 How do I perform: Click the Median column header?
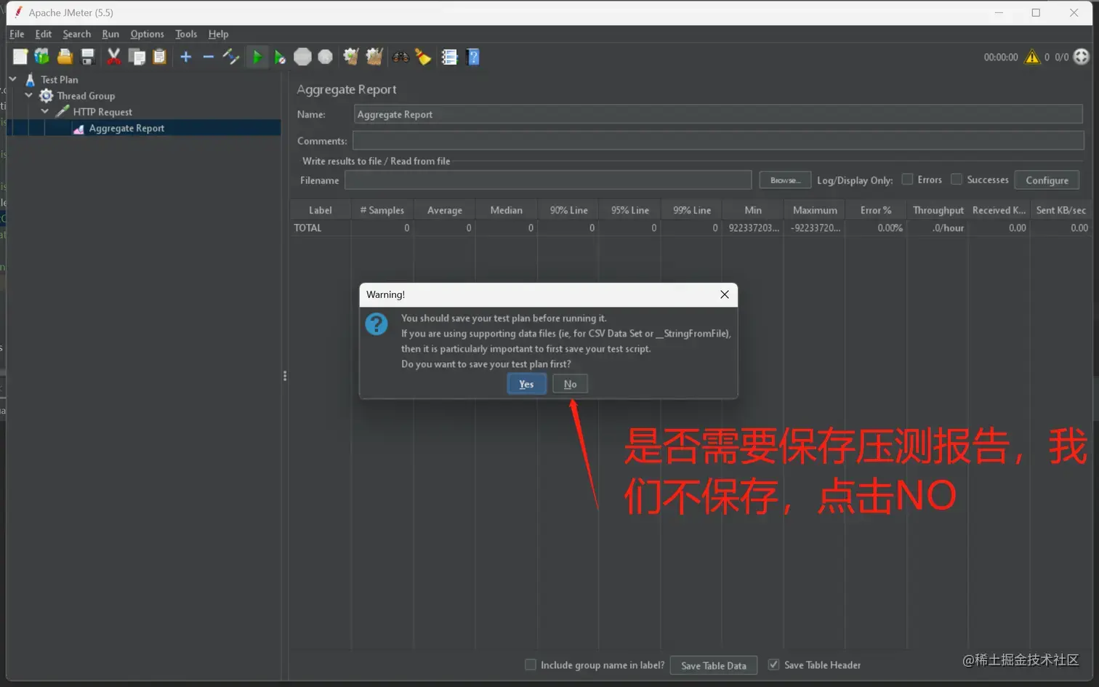click(506, 210)
